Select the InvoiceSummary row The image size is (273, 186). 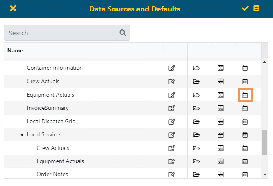pyautogui.click(x=48, y=108)
